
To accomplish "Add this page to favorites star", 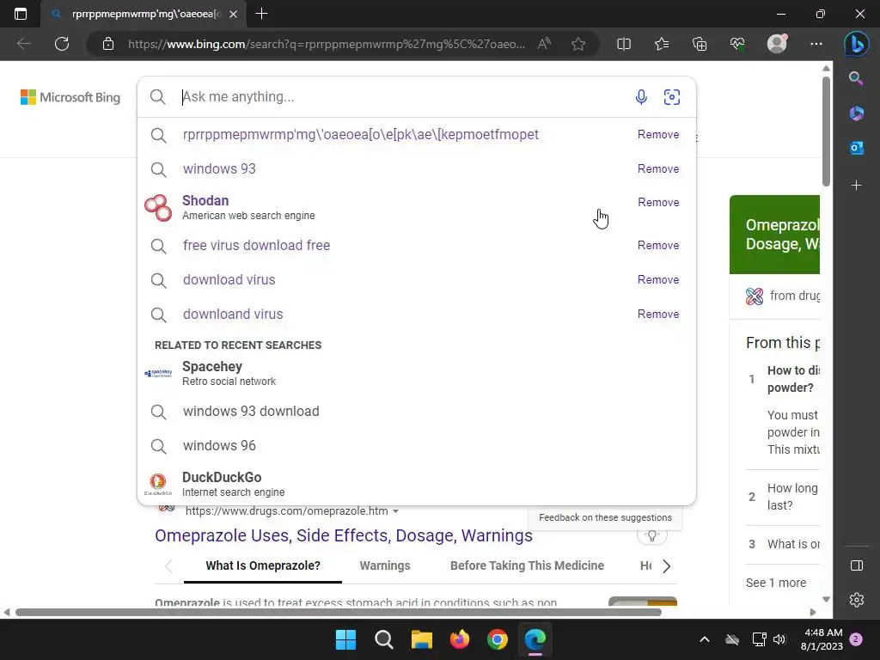I will 578,44.
